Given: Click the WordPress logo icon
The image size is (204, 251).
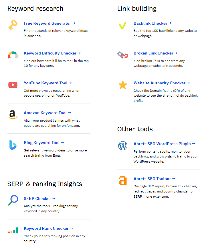Looking at the screenshot, I should pos(122,146).
